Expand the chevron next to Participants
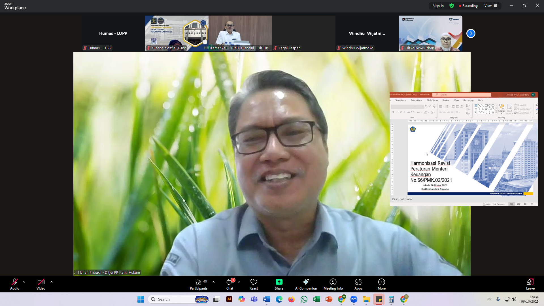Screen dimensions: 544x306 (214, 282)
